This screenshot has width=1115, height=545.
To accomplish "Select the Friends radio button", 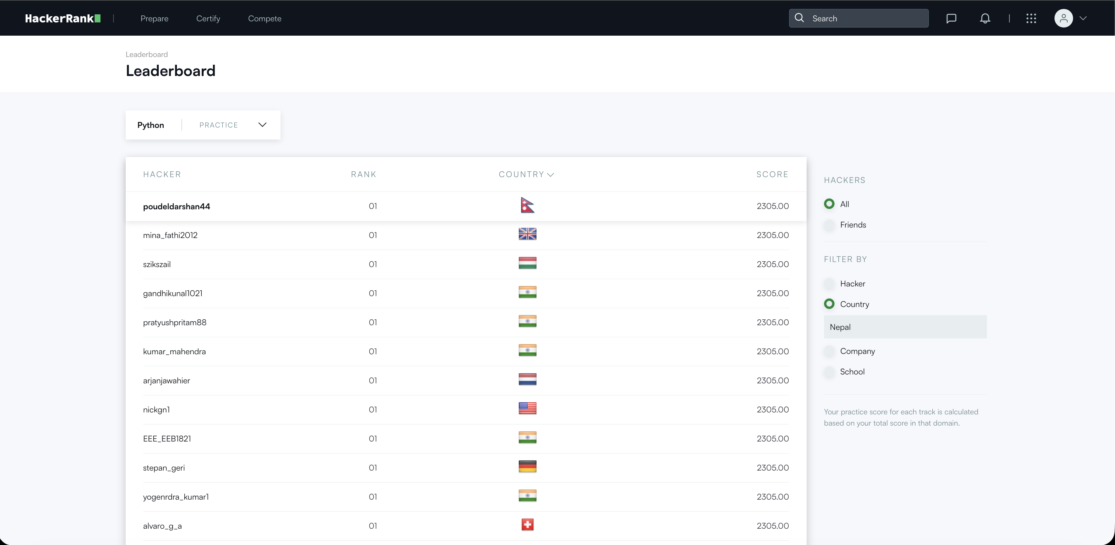I will [829, 225].
